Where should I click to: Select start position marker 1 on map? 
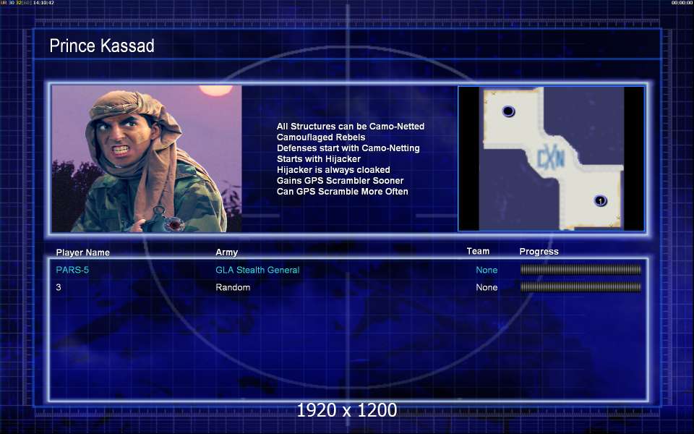pos(600,200)
